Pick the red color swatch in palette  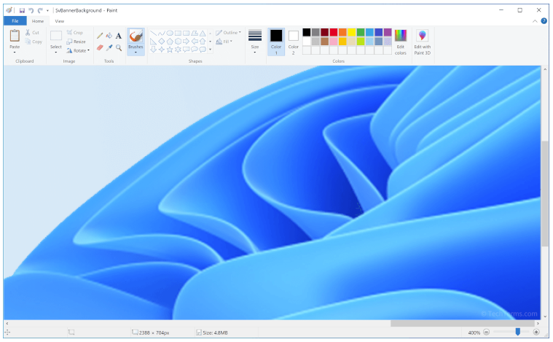(x=334, y=32)
